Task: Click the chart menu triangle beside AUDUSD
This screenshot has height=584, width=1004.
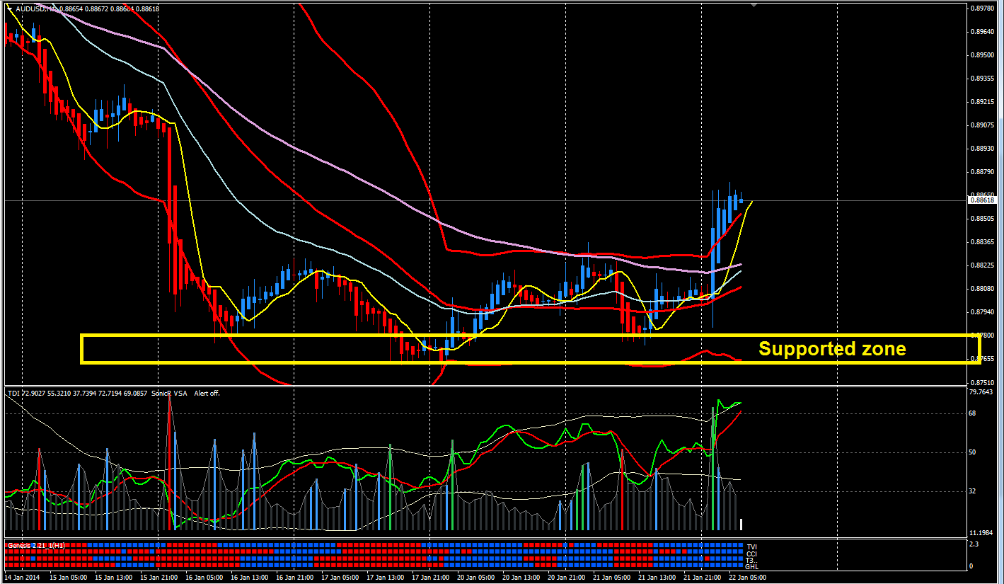Action: pos(8,9)
